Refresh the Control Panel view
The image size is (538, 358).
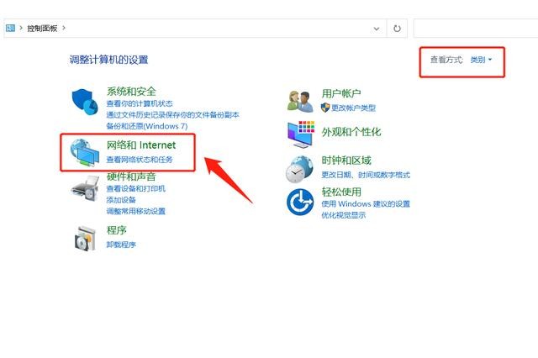tap(397, 29)
